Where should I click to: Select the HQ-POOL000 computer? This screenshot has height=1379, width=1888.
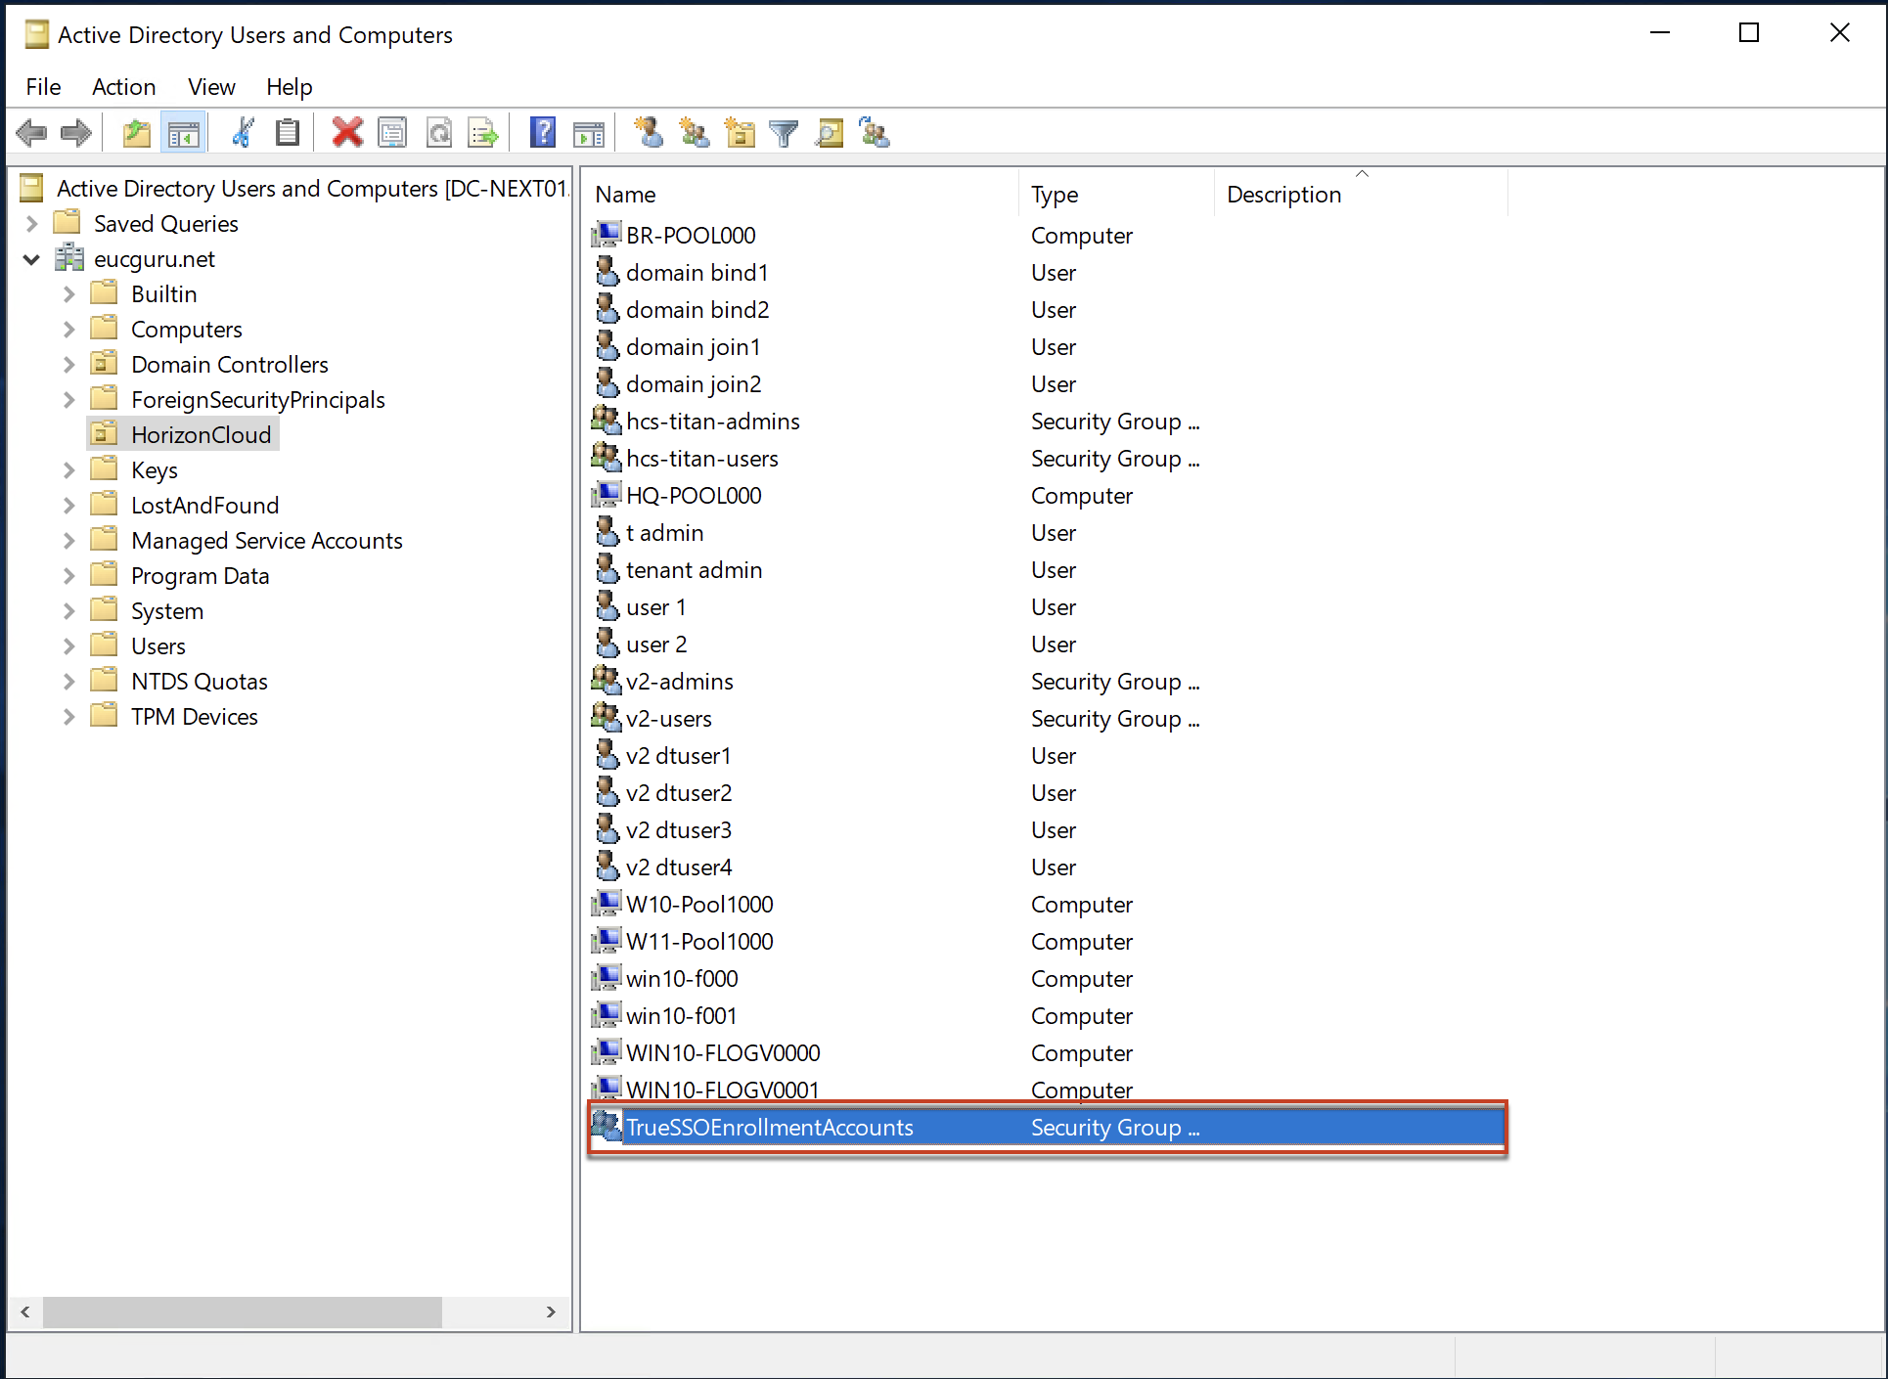pos(693,495)
